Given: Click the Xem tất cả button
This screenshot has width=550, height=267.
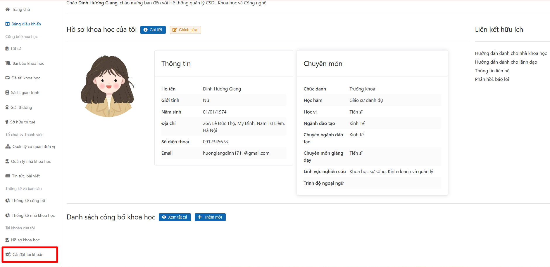Looking at the screenshot, I should [x=175, y=217].
